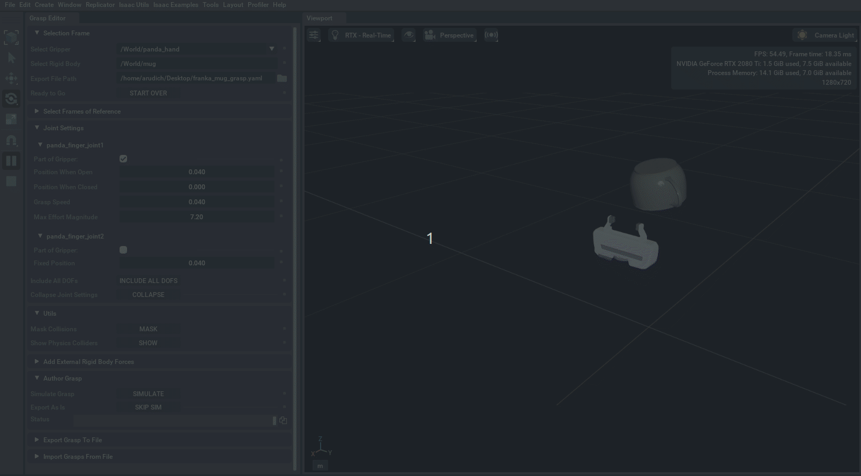This screenshot has width=861, height=476.
Task: Adjust the Max Effort Magnitude value slider
Action: point(197,217)
